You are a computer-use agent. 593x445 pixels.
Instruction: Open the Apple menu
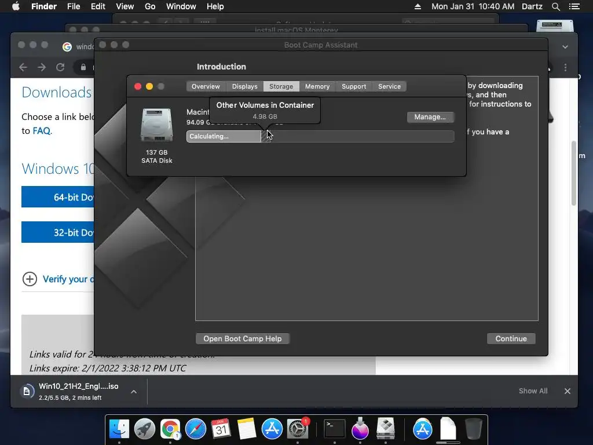click(x=16, y=6)
